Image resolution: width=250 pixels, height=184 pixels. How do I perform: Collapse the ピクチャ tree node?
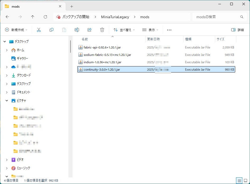coord(7,101)
